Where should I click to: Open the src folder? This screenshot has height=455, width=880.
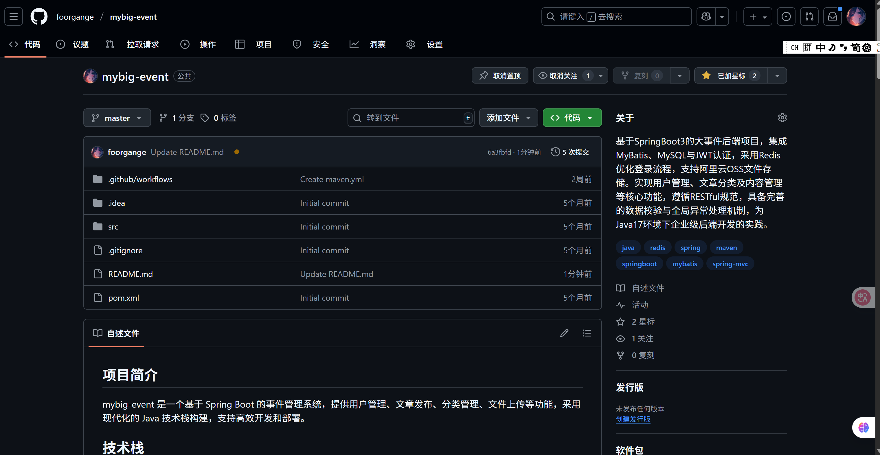point(113,227)
